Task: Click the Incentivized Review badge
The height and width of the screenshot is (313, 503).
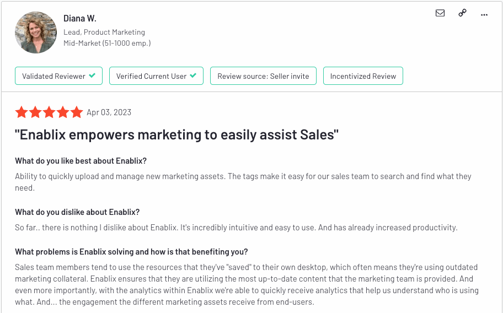Action: point(363,76)
